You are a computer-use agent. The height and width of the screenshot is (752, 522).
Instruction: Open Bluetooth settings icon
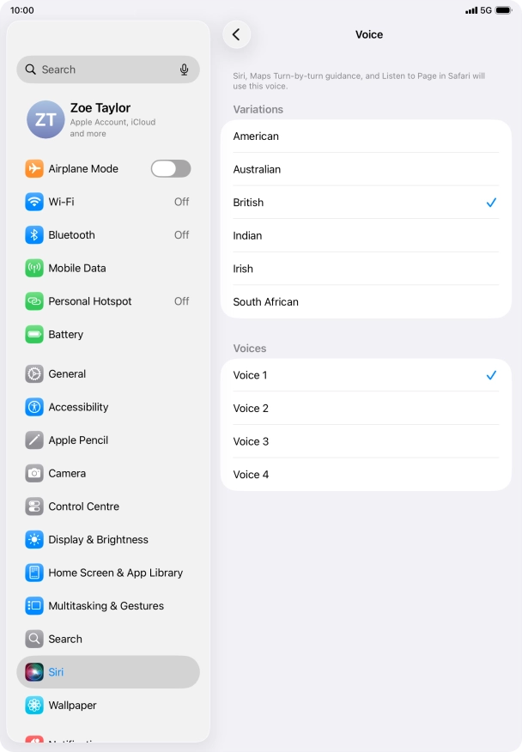tap(34, 235)
